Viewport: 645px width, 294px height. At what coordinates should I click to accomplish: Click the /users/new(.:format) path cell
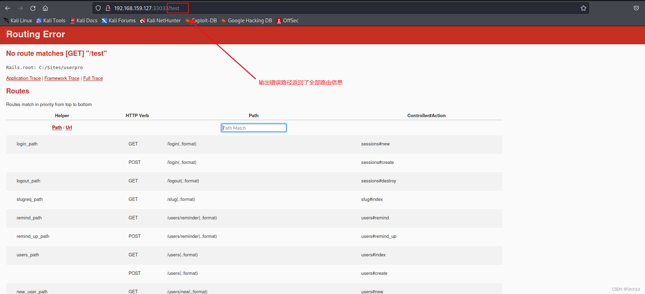(x=187, y=292)
